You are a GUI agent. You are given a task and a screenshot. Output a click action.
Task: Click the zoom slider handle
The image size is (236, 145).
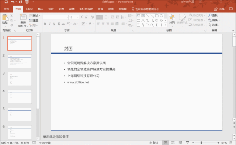pyautogui.click(x=201, y=142)
